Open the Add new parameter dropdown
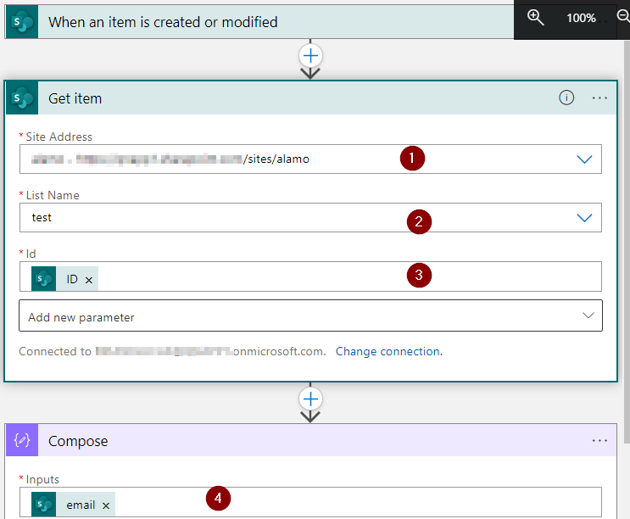The height and width of the screenshot is (519, 630). click(310, 315)
